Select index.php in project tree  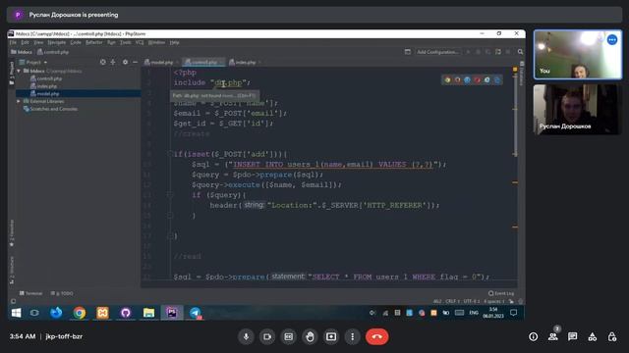pyautogui.click(x=47, y=86)
